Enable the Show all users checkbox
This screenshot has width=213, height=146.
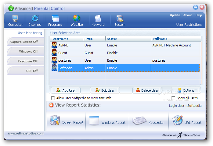pyautogui.click(x=173, y=98)
